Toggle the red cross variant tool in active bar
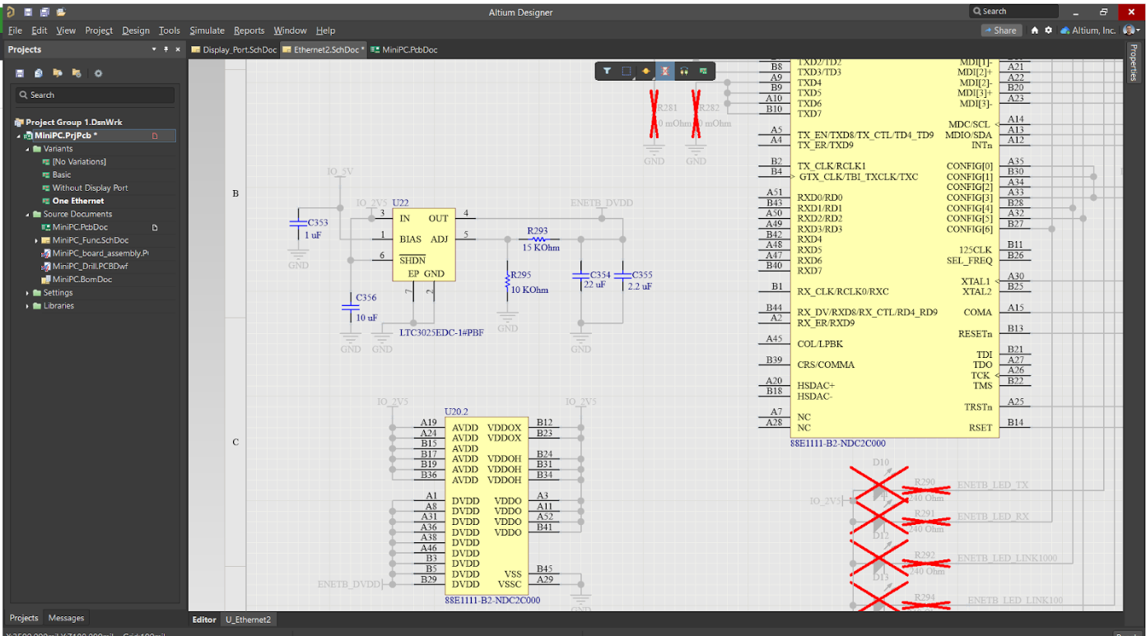This screenshot has height=636, width=1146. click(x=665, y=72)
